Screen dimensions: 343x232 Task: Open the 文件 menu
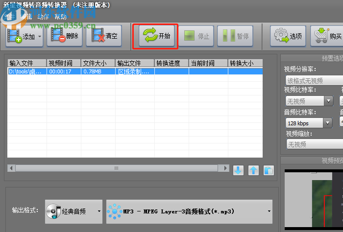(x=9, y=17)
